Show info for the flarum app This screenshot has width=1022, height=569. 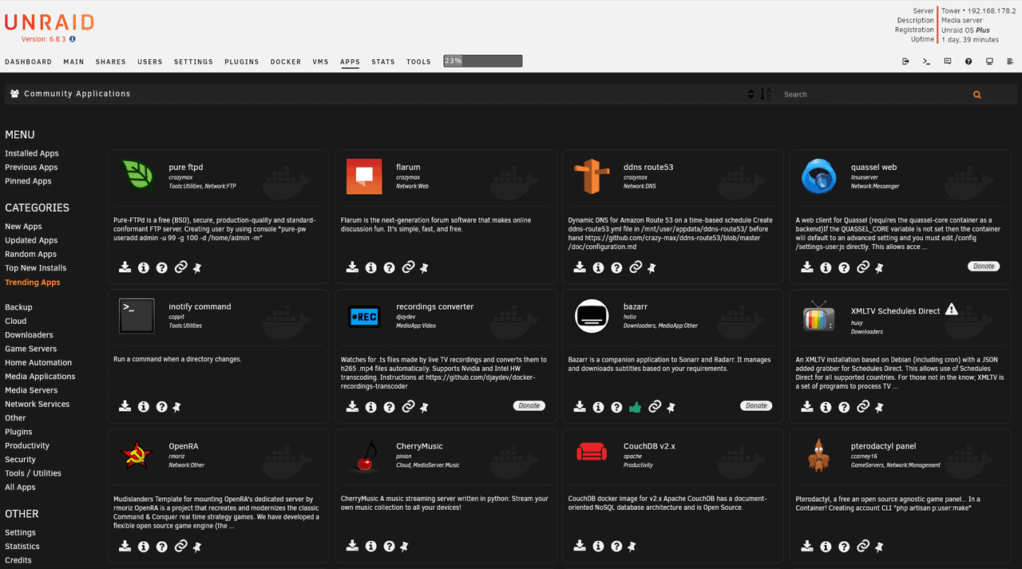point(371,267)
